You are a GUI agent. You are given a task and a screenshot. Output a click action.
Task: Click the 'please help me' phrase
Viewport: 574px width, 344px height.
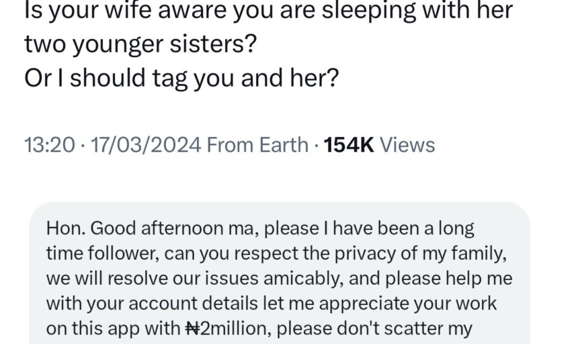pos(449,279)
